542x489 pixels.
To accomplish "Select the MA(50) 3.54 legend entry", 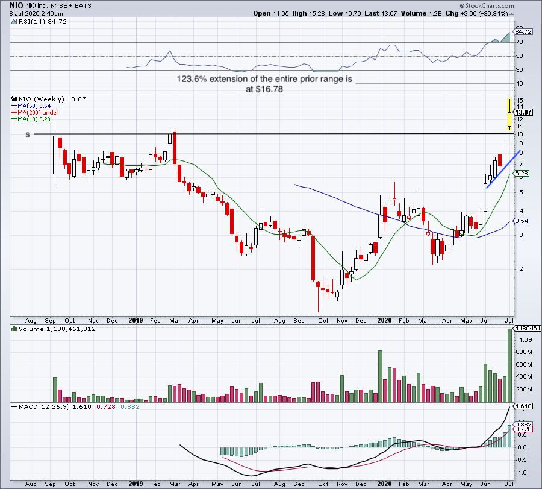I will pyautogui.click(x=31, y=106).
